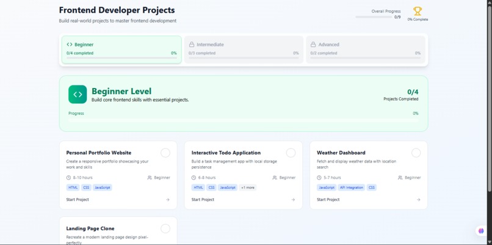
Task: Select the Intermediate level tab
Action: click(244, 49)
